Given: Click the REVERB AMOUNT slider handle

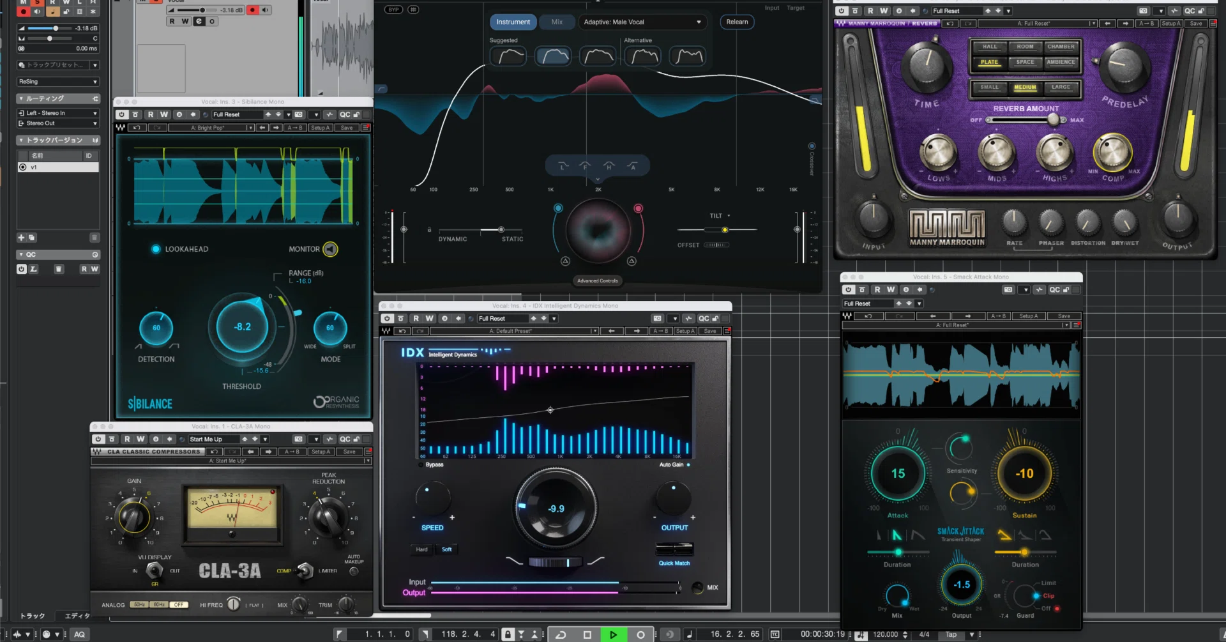Looking at the screenshot, I should pyautogui.click(x=1053, y=119).
